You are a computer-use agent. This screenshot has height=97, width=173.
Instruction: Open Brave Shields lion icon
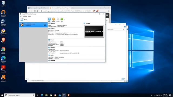click(94, 11)
